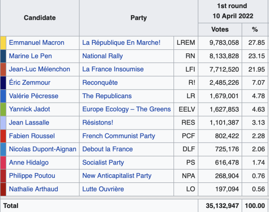Viewport: 269px width, 212px height.
Task: Click the French Communist Party link
Action: 119,136
